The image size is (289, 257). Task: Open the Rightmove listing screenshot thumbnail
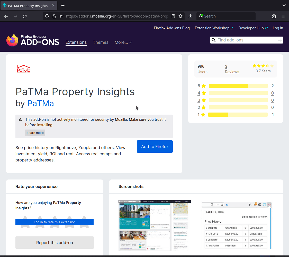click(x=155, y=226)
